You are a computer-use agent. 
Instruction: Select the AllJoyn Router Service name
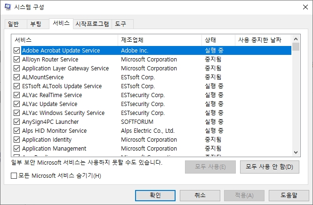(x=50, y=59)
